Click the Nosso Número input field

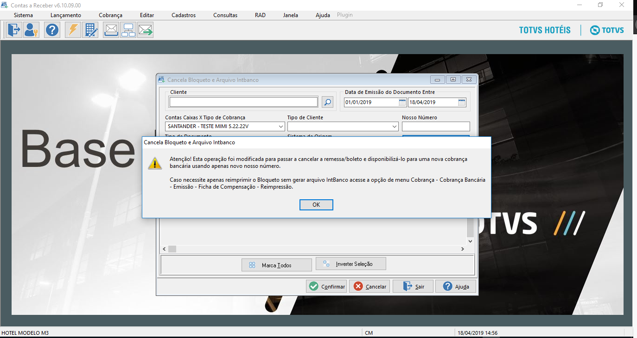(436, 126)
